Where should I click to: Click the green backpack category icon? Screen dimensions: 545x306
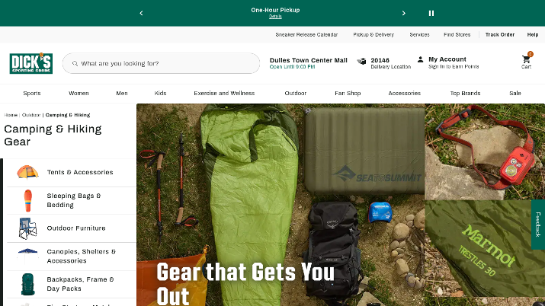tap(27, 284)
